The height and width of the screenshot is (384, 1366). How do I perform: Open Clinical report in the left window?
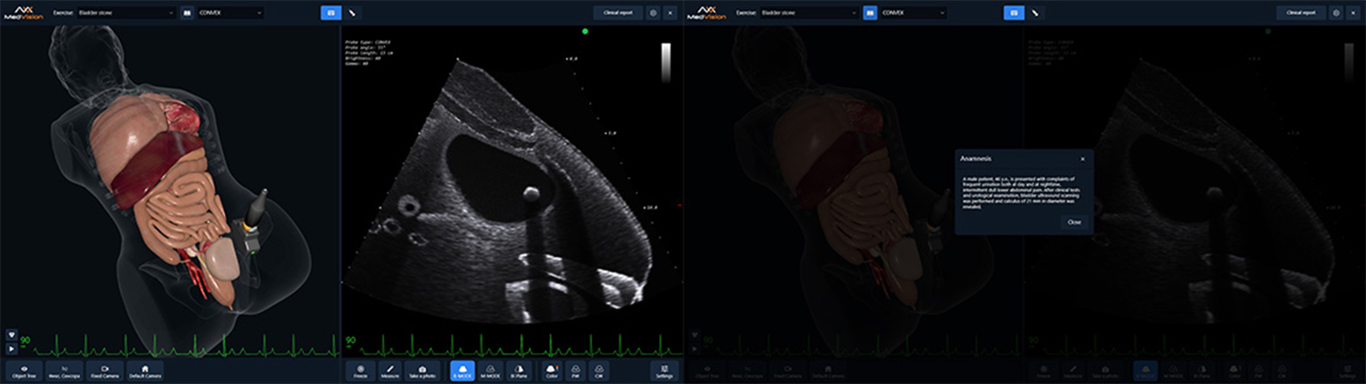(617, 13)
